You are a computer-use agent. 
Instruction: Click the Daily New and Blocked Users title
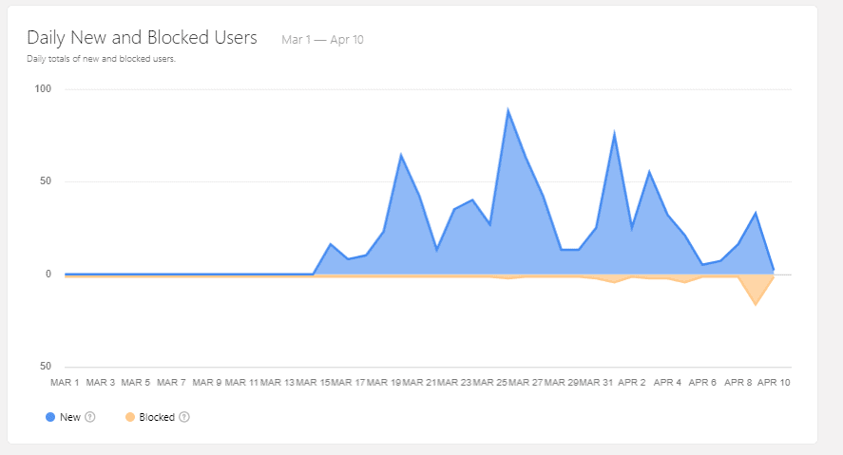142,38
